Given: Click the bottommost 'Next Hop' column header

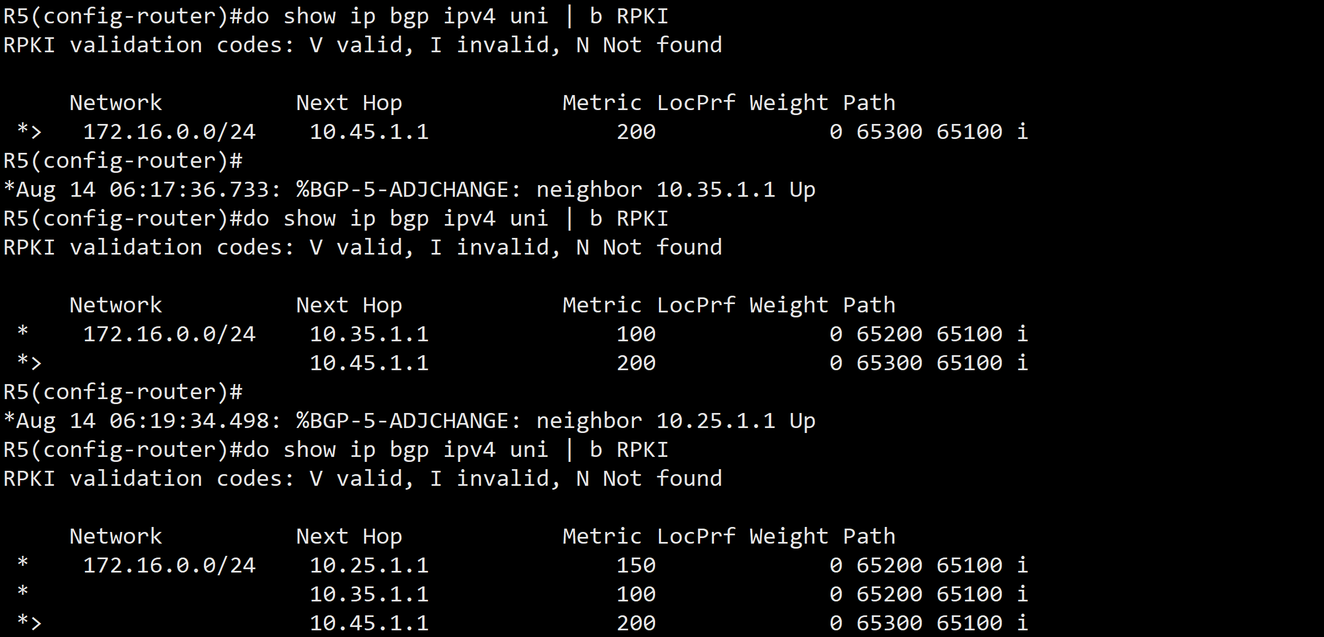Looking at the screenshot, I should pos(349,537).
